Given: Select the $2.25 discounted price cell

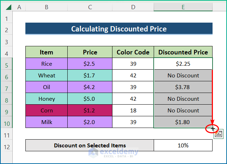Looking at the screenshot, I should 183,64.
